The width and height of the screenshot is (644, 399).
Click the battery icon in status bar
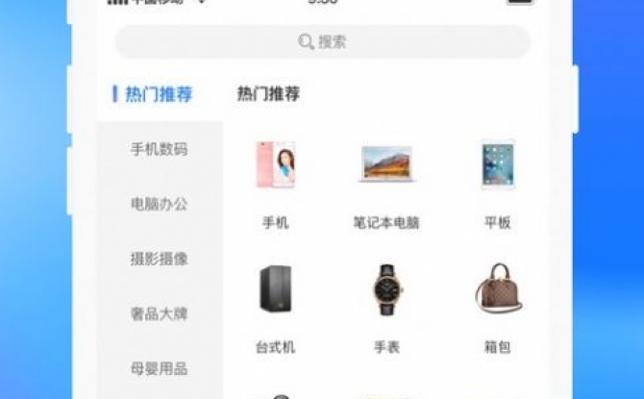[520, 1]
